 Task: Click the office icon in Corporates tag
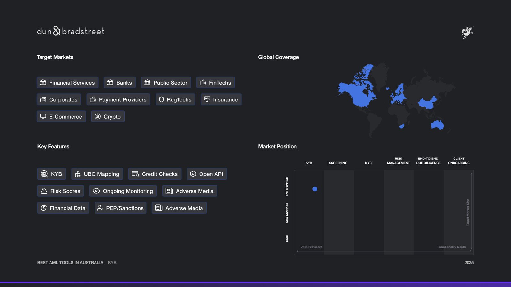[43, 99]
